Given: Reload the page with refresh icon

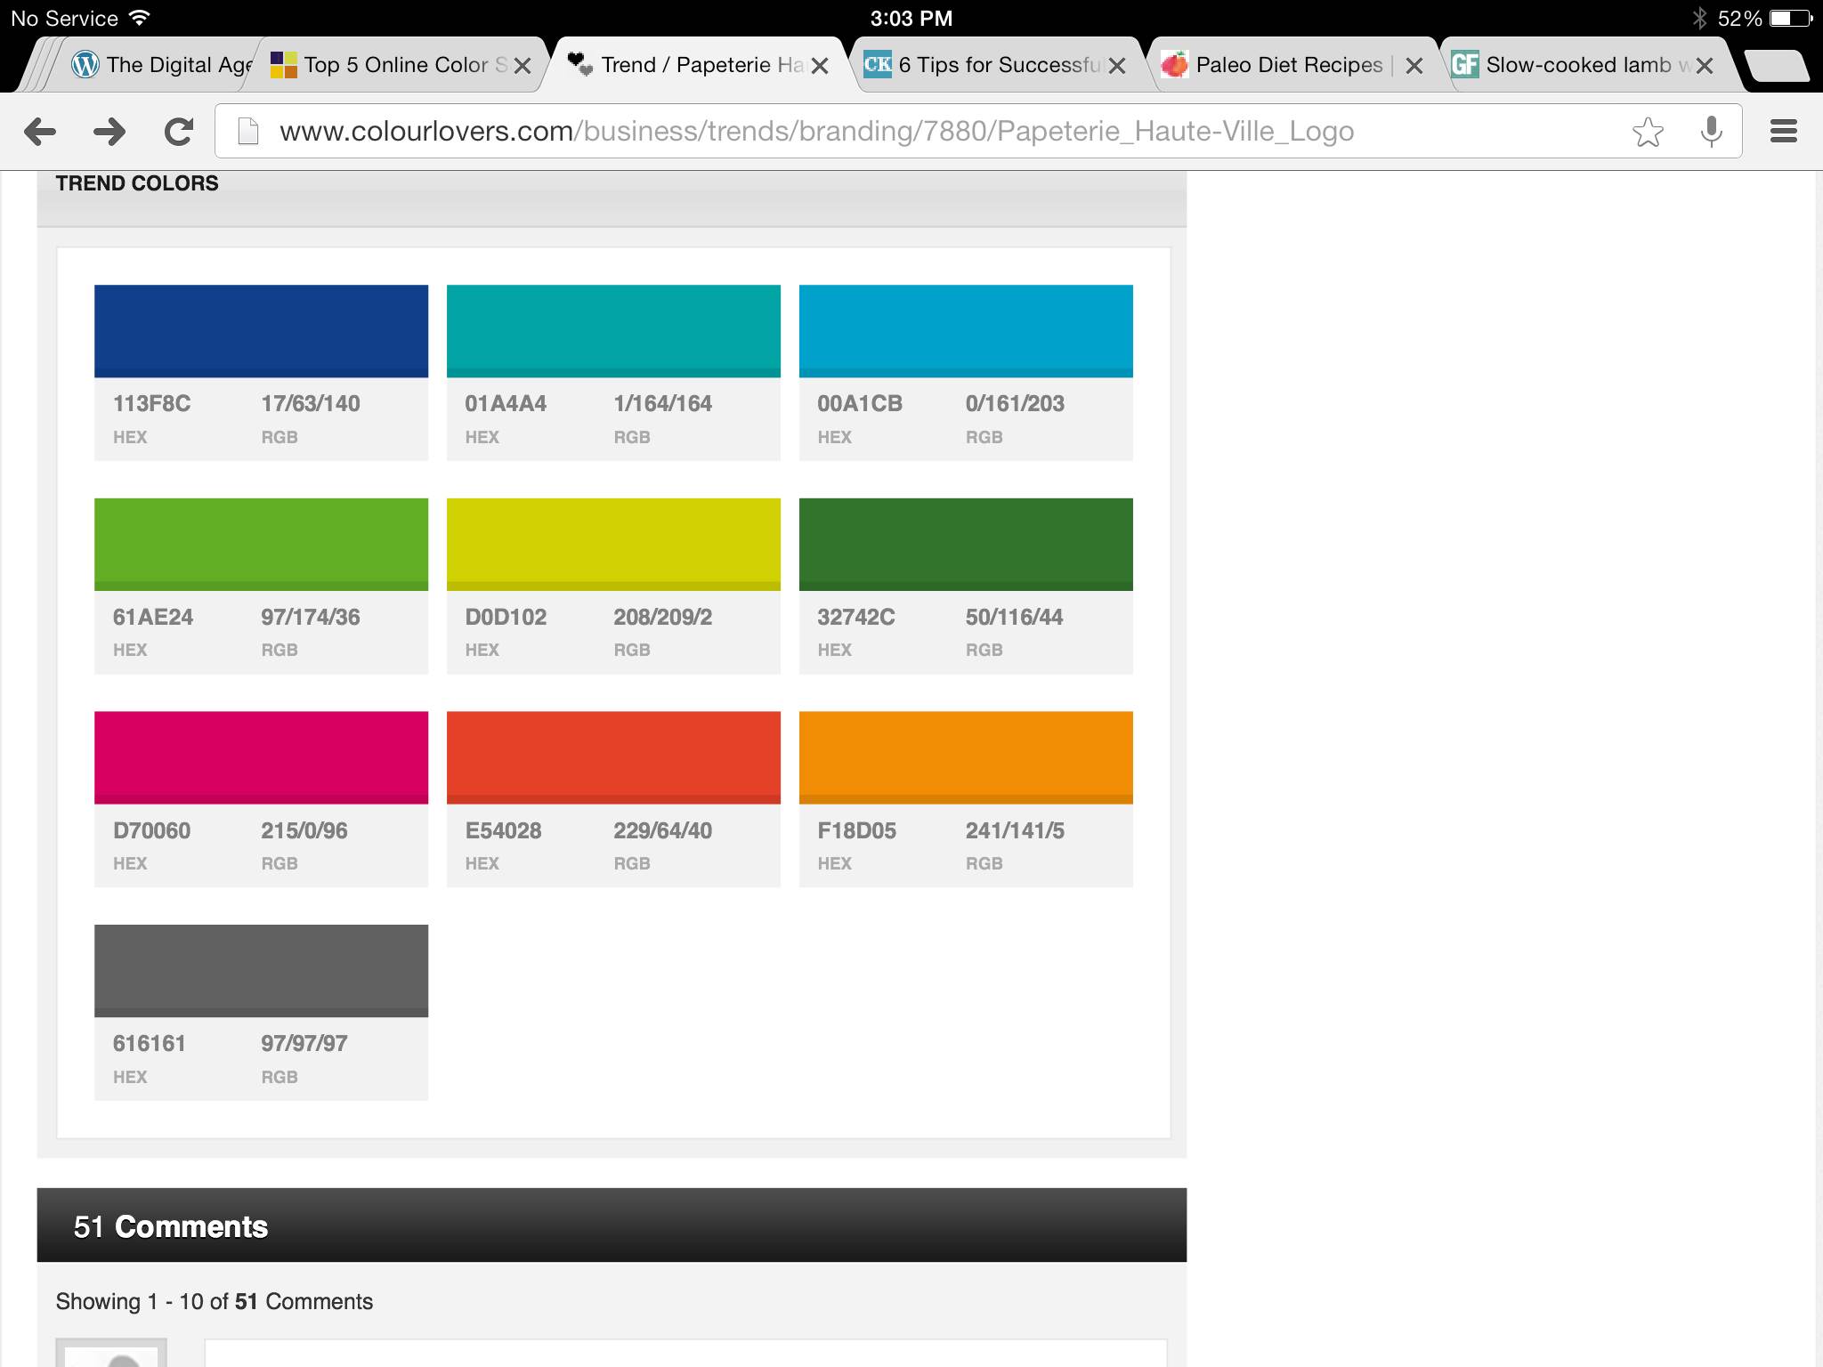Looking at the screenshot, I should (x=179, y=132).
